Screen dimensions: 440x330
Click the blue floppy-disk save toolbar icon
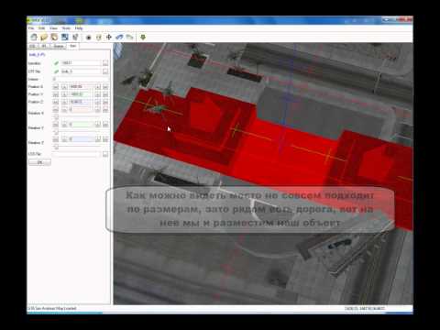pos(65,38)
